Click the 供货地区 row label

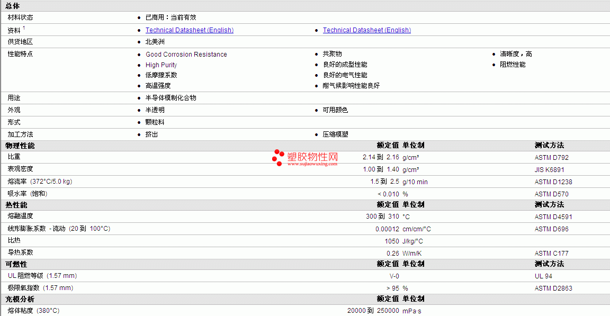pos(20,42)
